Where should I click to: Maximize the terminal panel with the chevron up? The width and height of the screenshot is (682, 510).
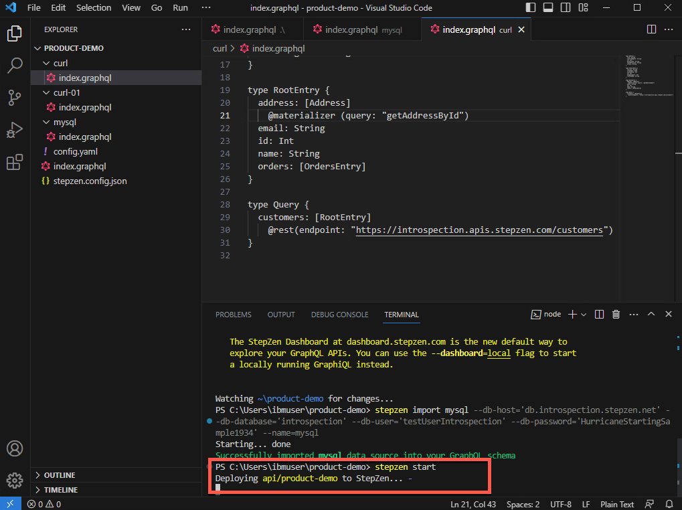pyautogui.click(x=651, y=314)
